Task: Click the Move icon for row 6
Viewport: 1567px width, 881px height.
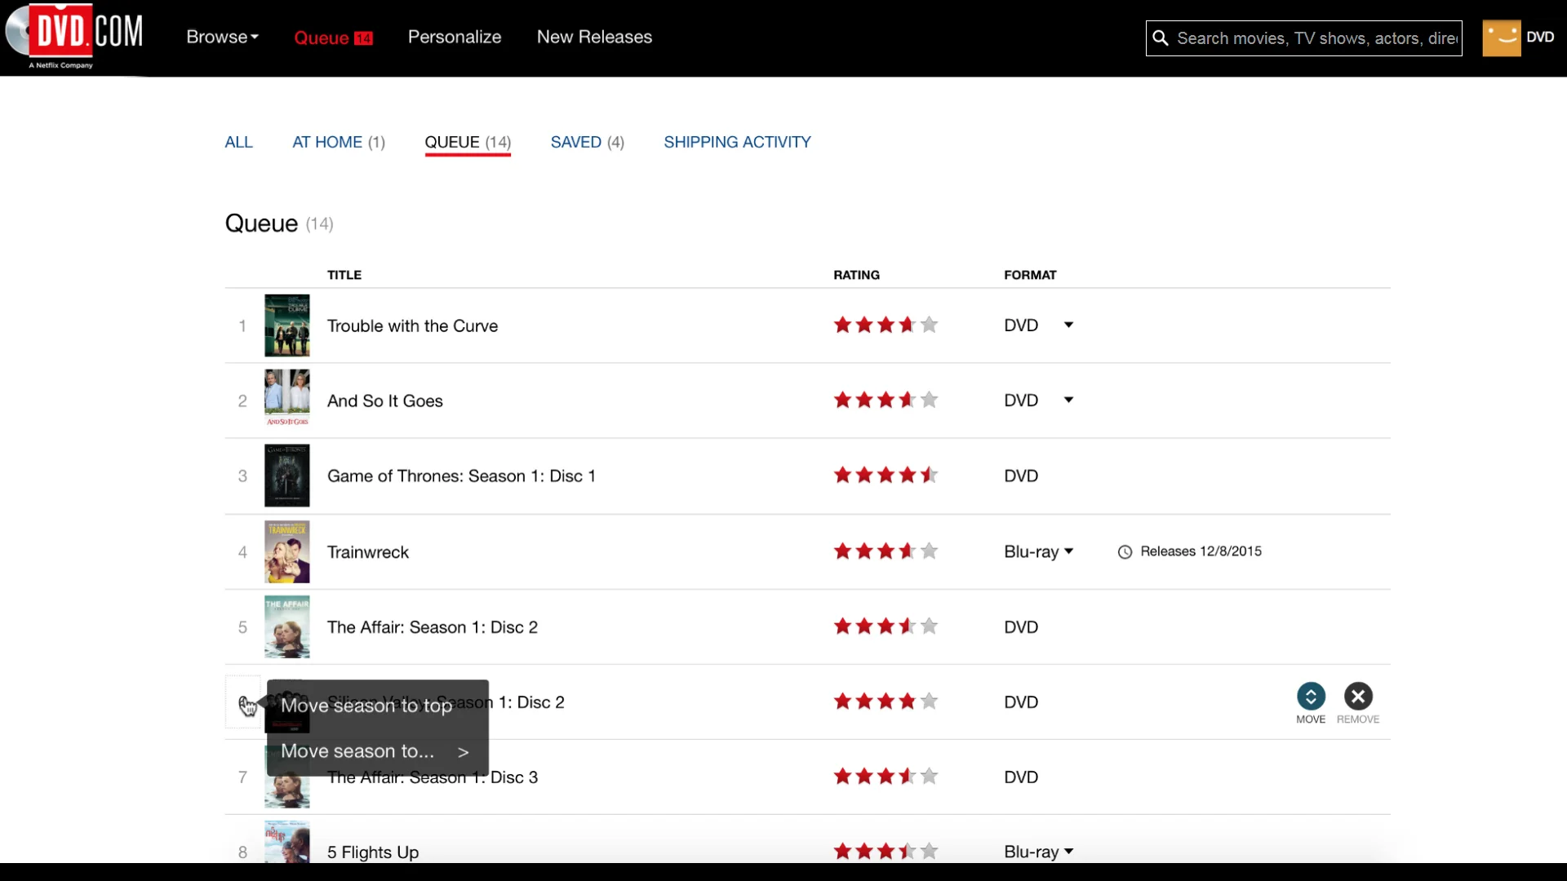Action: (1311, 696)
